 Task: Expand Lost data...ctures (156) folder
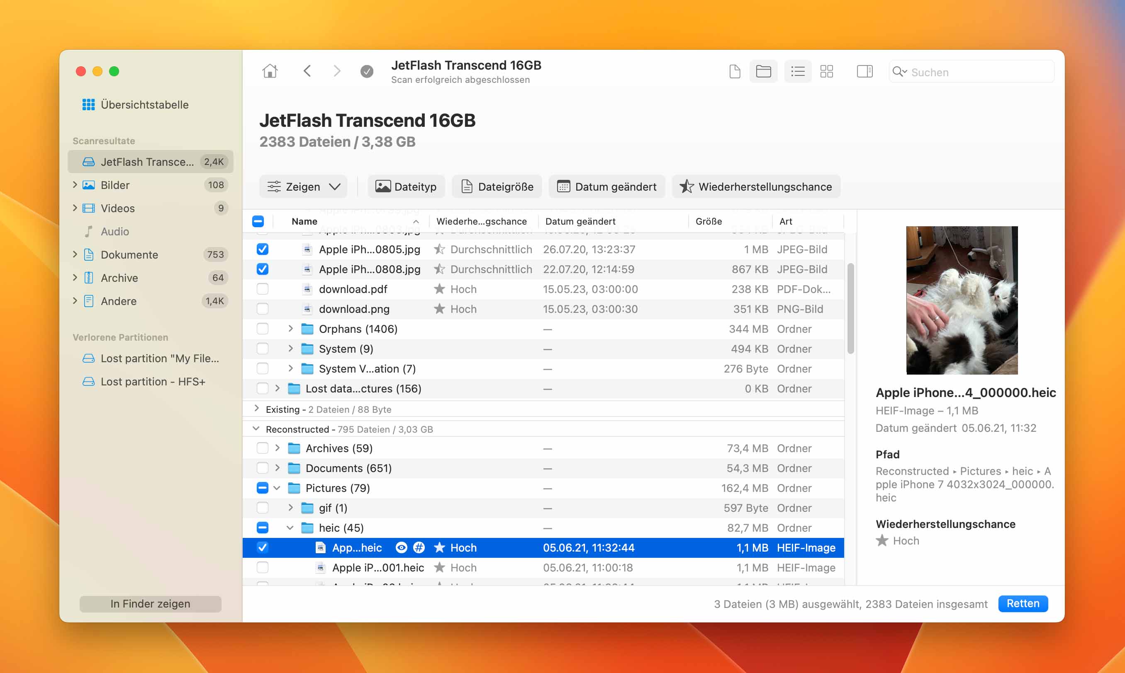point(277,389)
